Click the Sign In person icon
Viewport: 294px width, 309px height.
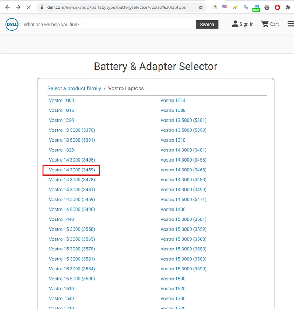click(x=236, y=24)
